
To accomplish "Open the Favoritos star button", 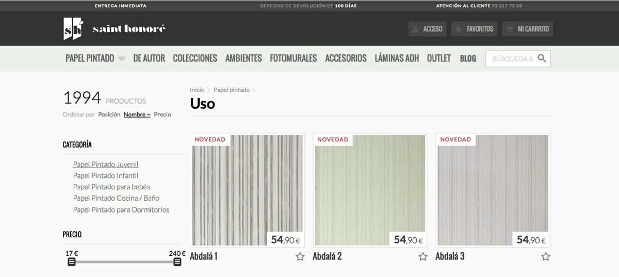I will click(474, 29).
